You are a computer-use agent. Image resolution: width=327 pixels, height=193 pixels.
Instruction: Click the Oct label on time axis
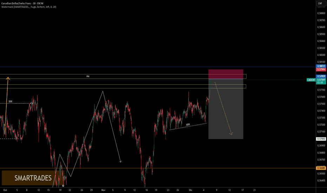click(x=5, y=190)
